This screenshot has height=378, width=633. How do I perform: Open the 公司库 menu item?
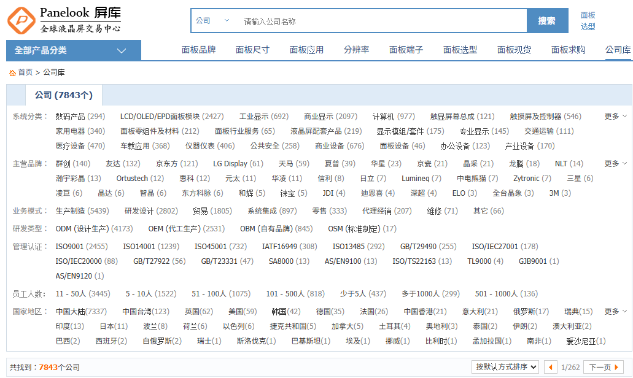[618, 50]
